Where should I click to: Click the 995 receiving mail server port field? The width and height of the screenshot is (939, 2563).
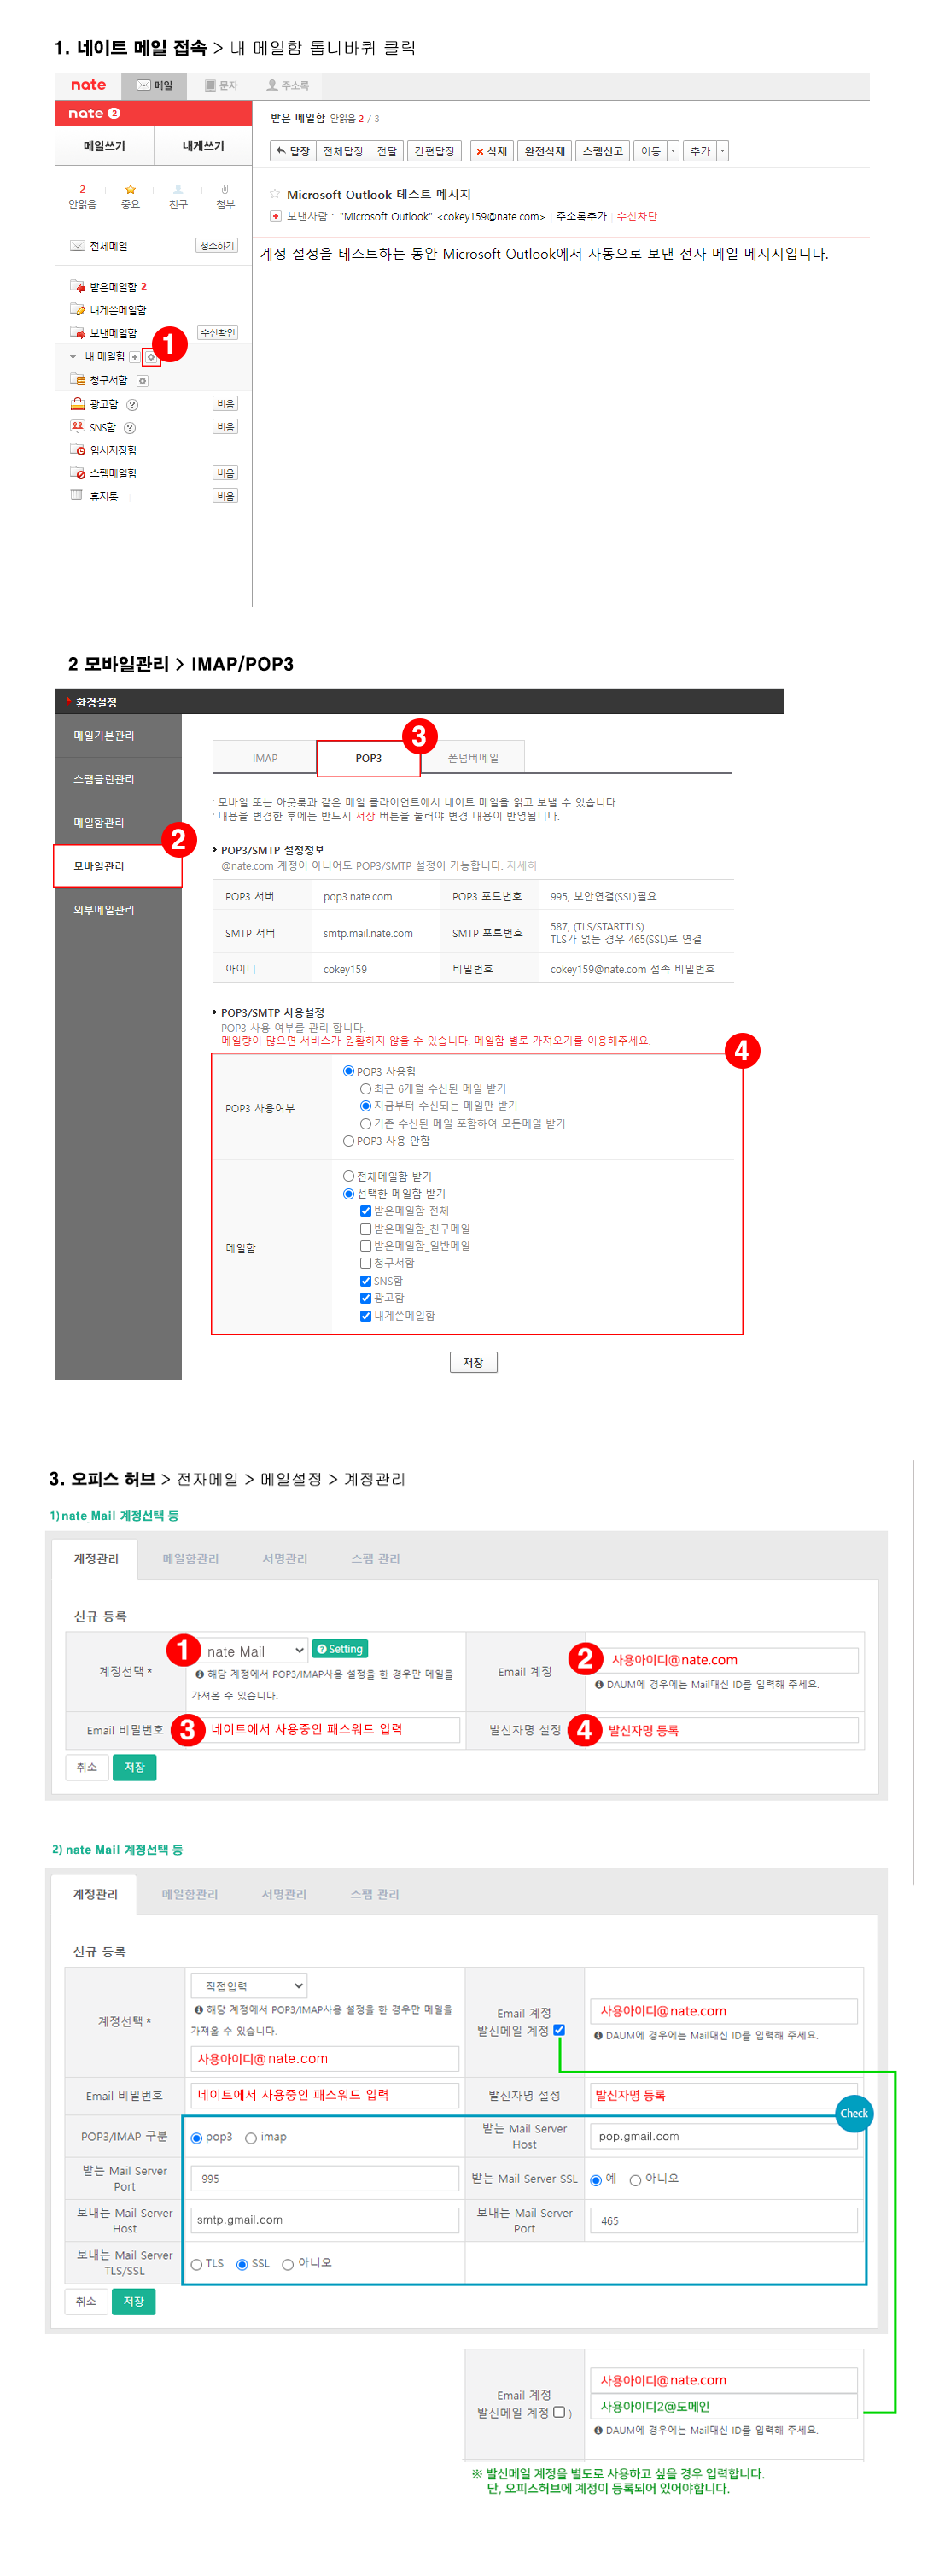click(x=324, y=2178)
